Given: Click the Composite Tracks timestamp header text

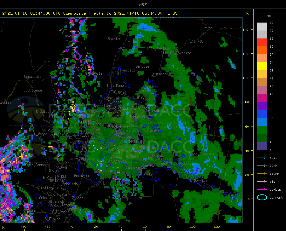Looking at the screenshot, I should 90,13.
